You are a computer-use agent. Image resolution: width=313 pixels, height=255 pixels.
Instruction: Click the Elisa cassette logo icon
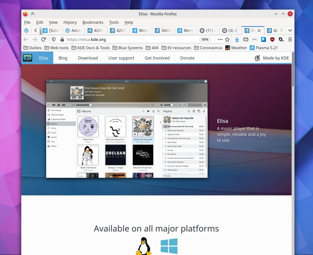pos(28,58)
